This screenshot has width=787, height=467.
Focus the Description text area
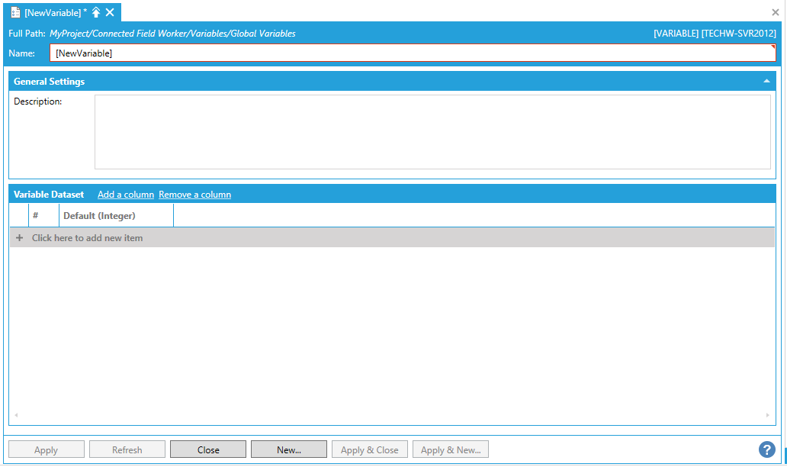tap(432, 131)
